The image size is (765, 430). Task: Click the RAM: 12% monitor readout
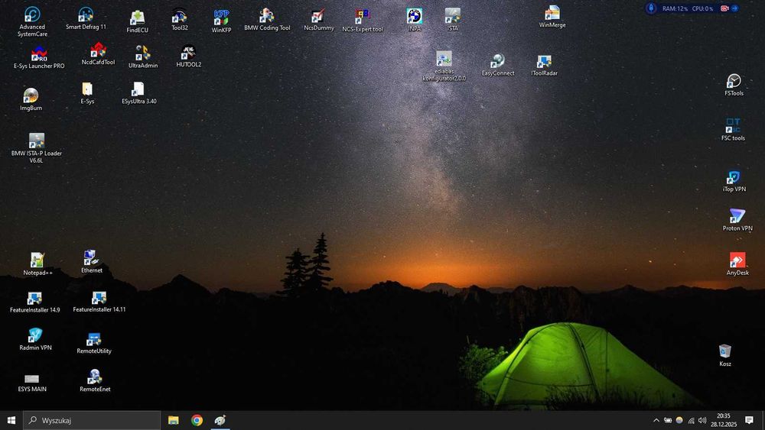coord(675,8)
